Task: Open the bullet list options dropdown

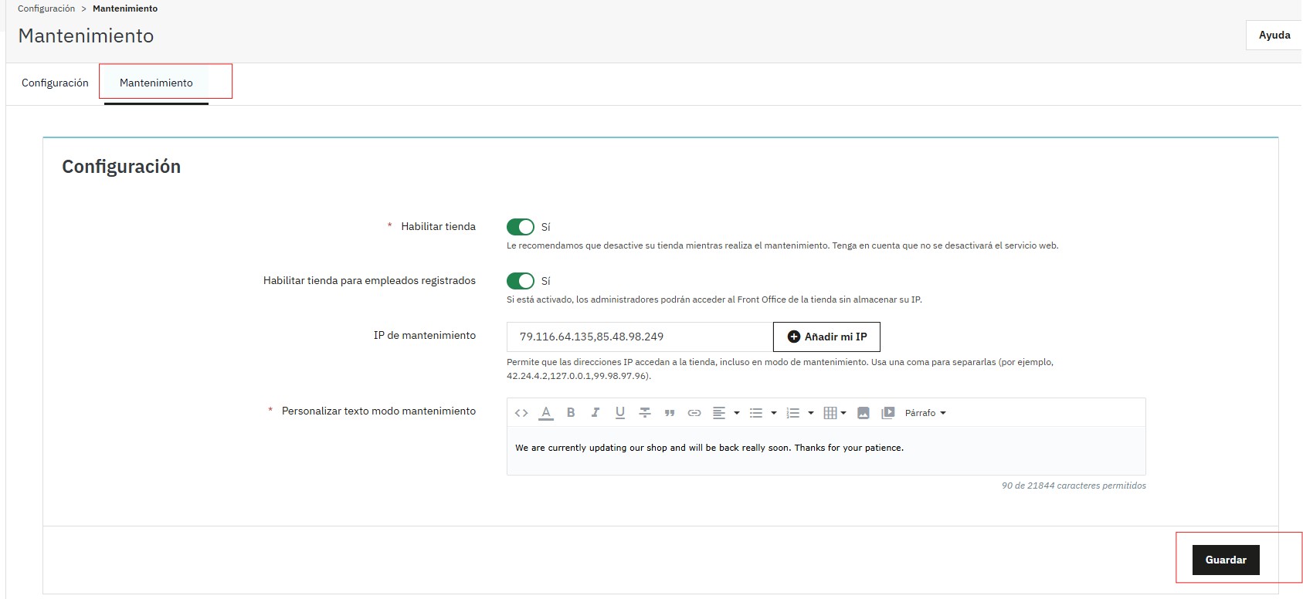Action: pos(774,413)
